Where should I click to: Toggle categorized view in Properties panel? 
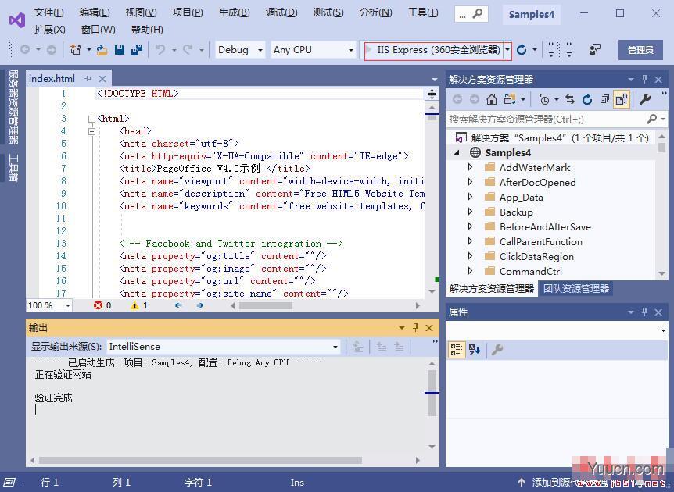[457, 349]
